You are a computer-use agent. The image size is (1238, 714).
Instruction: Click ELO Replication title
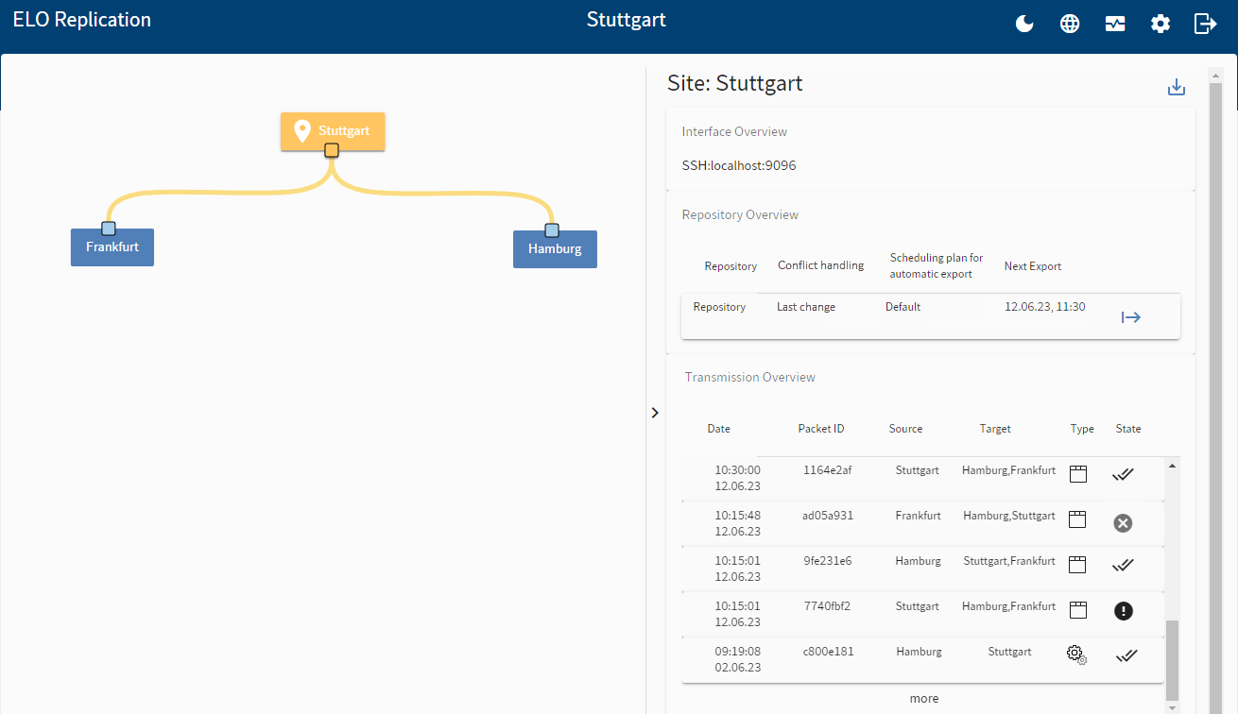[x=81, y=20]
